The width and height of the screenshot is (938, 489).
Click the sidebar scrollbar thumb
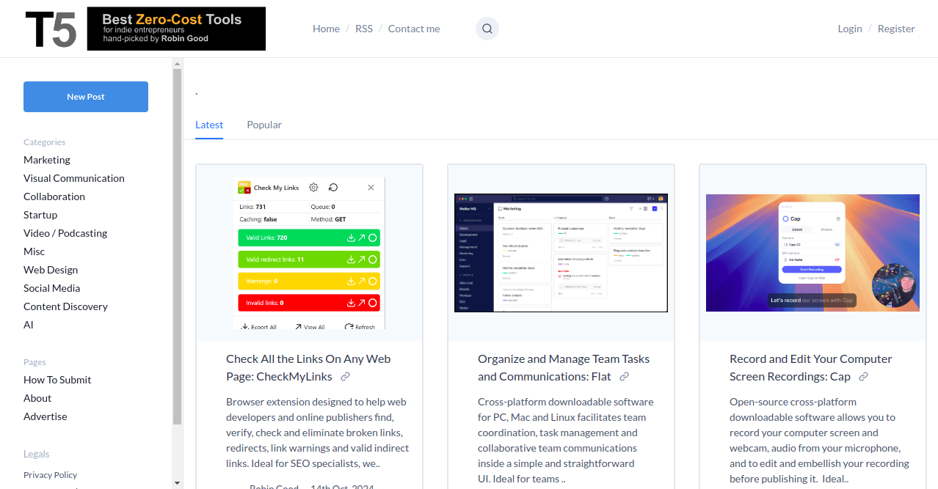[177, 247]
